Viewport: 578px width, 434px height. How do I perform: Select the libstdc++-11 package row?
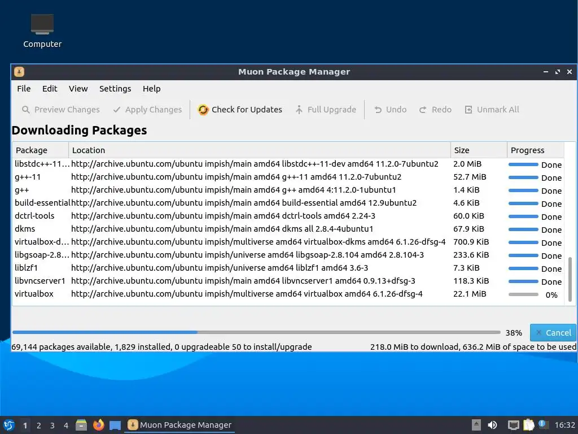click(x=288, y=164)
